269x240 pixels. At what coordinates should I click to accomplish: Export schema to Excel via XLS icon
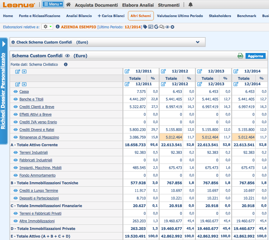240,56
